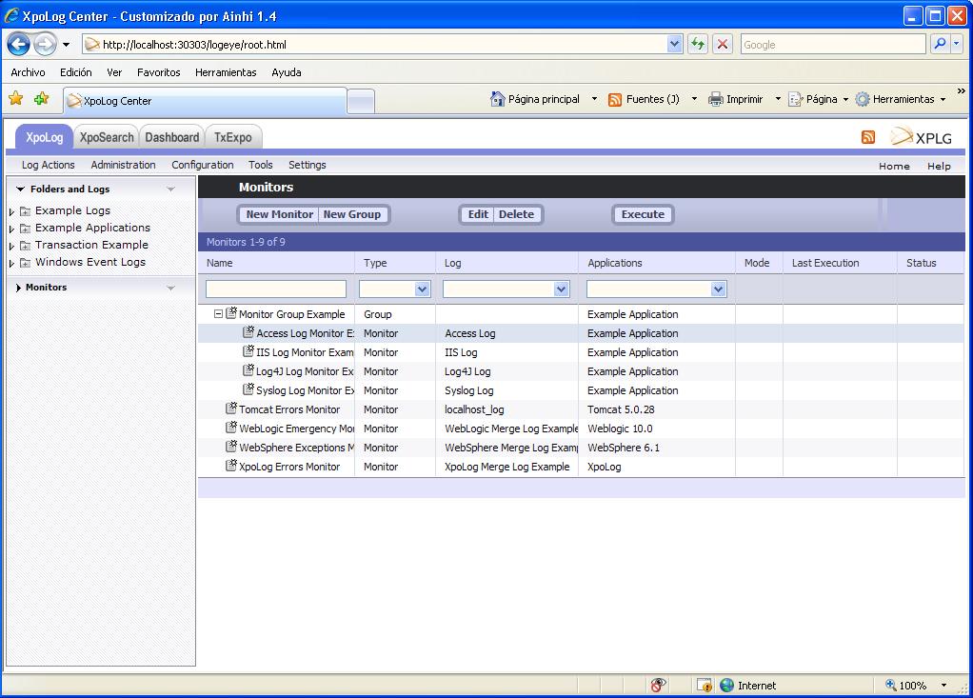Click the zoom magnifier icon in status bar
The width and height of the screenshot is (973, 698).
pos(890,685)
